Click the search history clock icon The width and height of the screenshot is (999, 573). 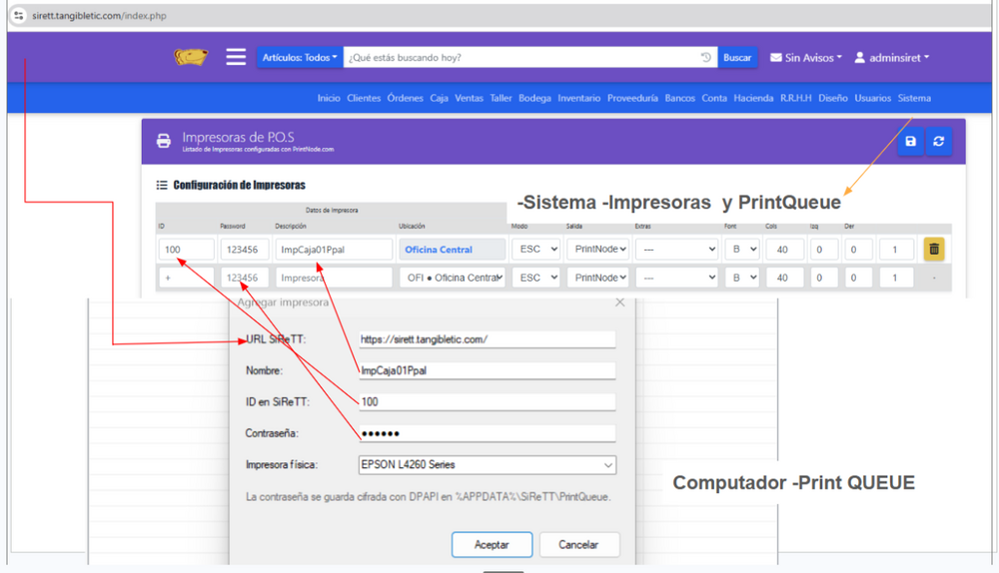(706, 57)
